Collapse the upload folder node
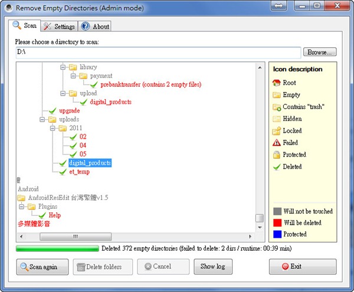 (63, 93)
